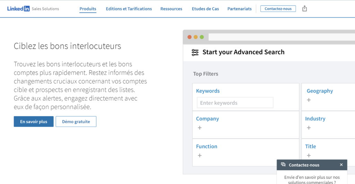Screen dimensions: 355x184
Task: Expand the Geography filter with its plus
Action: click(309, 100)
